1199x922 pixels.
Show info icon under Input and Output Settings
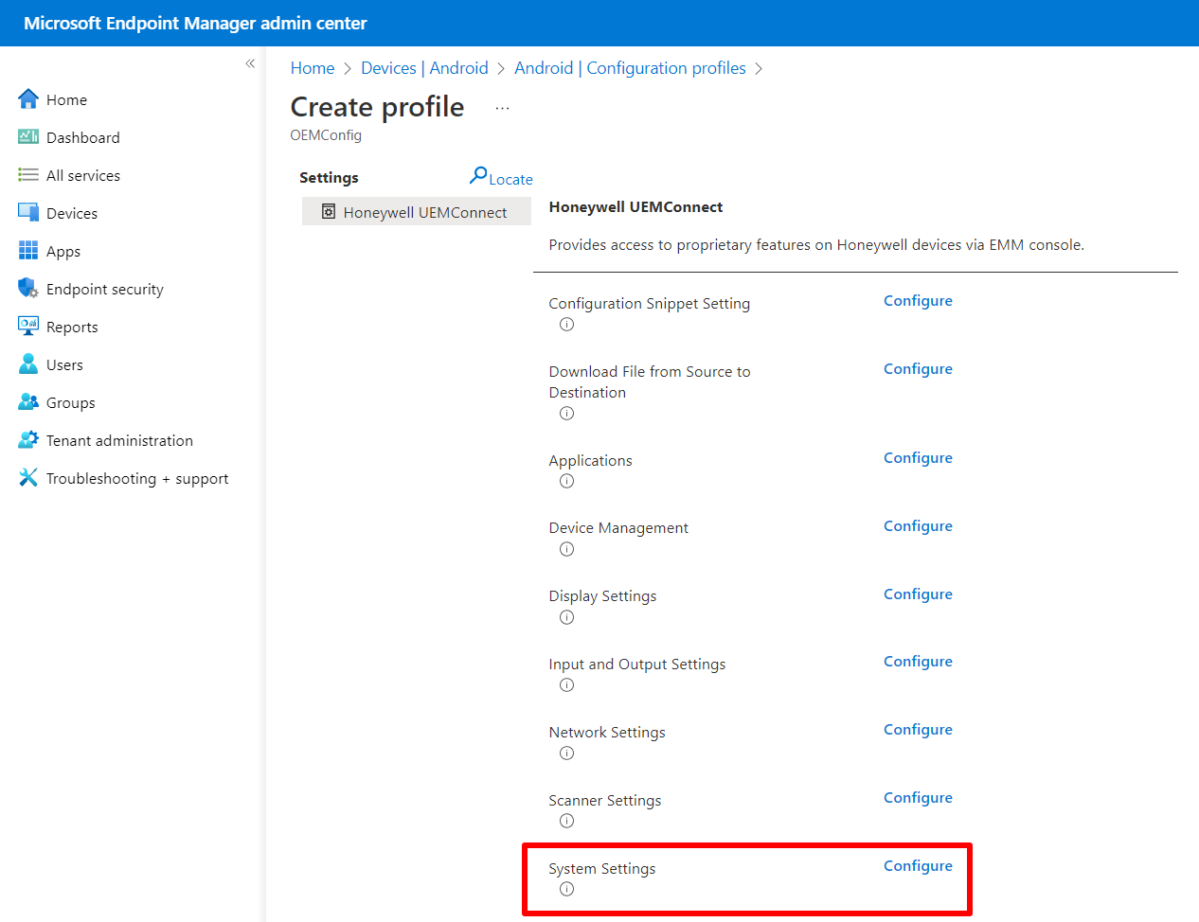[566, 685]
